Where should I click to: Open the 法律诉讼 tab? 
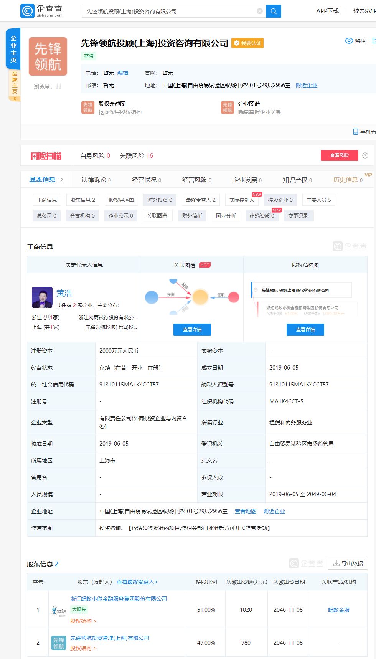pyautogui.click(x=96, y=180)
